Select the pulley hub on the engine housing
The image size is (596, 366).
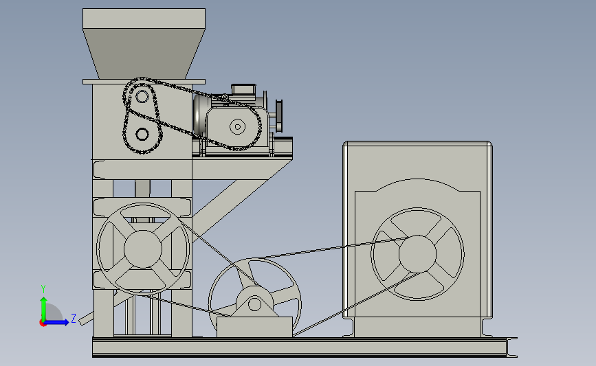coord(417,254)
